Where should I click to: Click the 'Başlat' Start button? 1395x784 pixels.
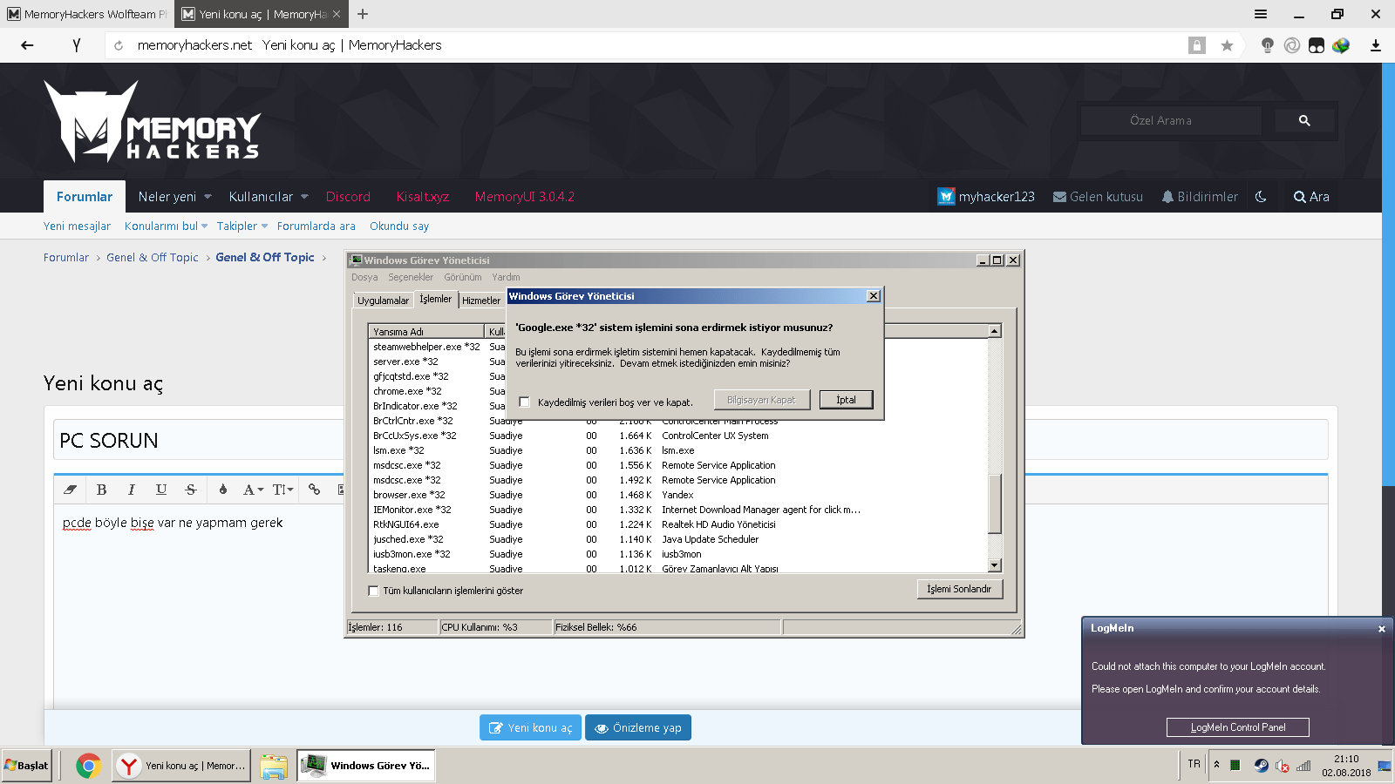(26, 766)
